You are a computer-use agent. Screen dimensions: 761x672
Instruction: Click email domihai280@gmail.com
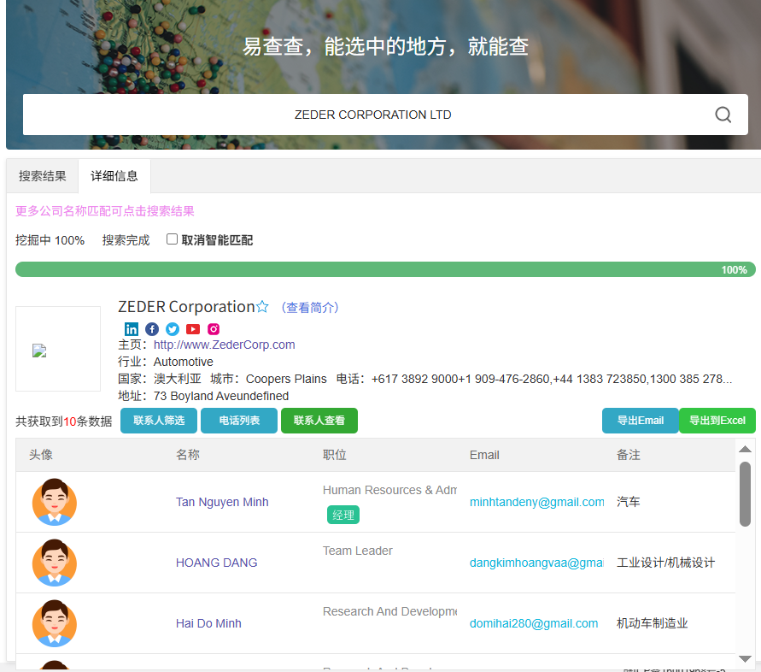click(x=534, y=623)
